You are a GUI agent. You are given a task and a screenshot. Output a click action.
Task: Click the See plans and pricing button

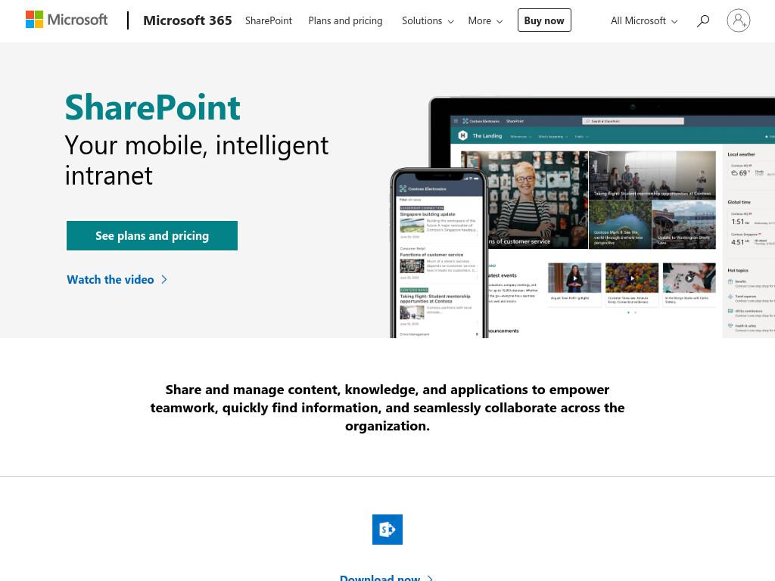pyautogui.click(x=151, y=236)
